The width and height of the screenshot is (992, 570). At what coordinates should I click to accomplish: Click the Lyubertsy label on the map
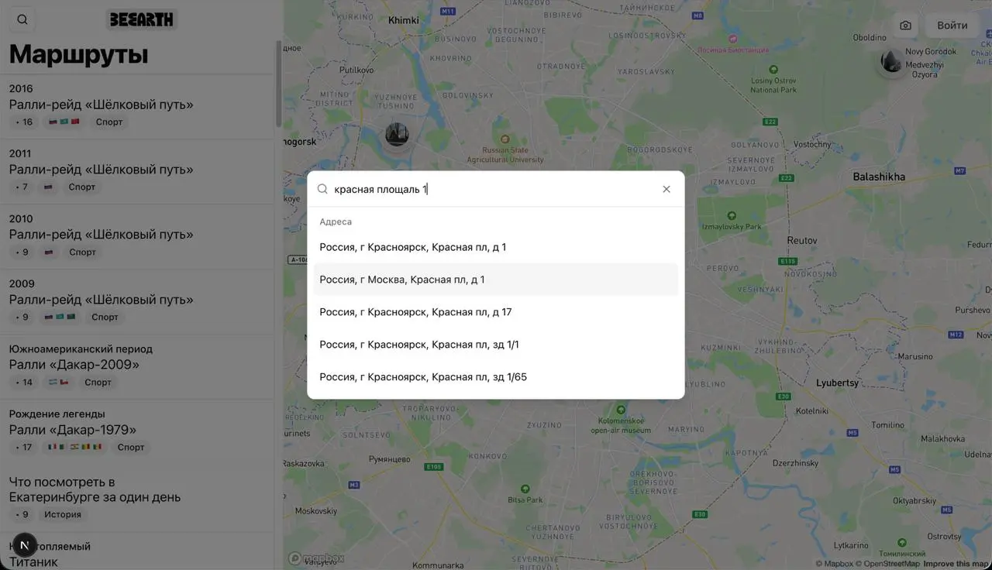[837, 383]
